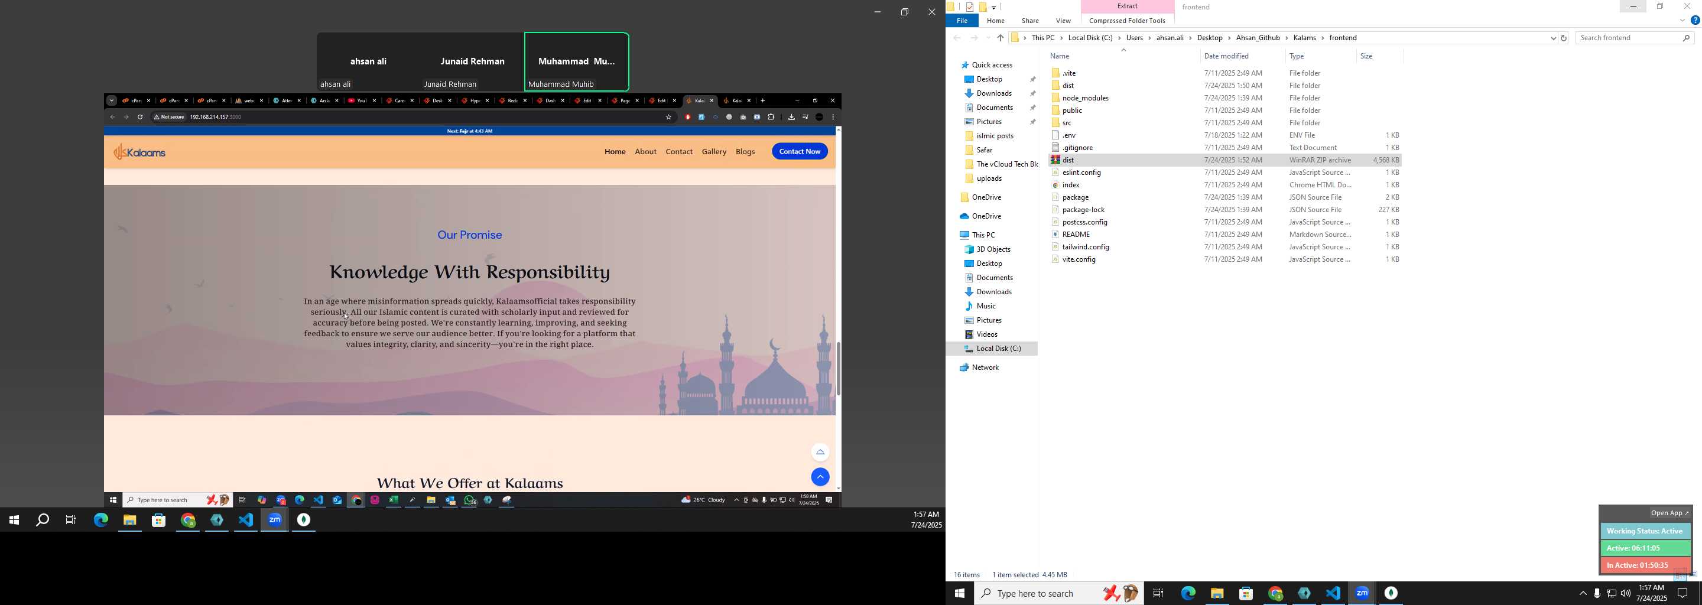Click the new tab plus in shared Chrome
Viewport: 1702px width, 605px height.
763,101
